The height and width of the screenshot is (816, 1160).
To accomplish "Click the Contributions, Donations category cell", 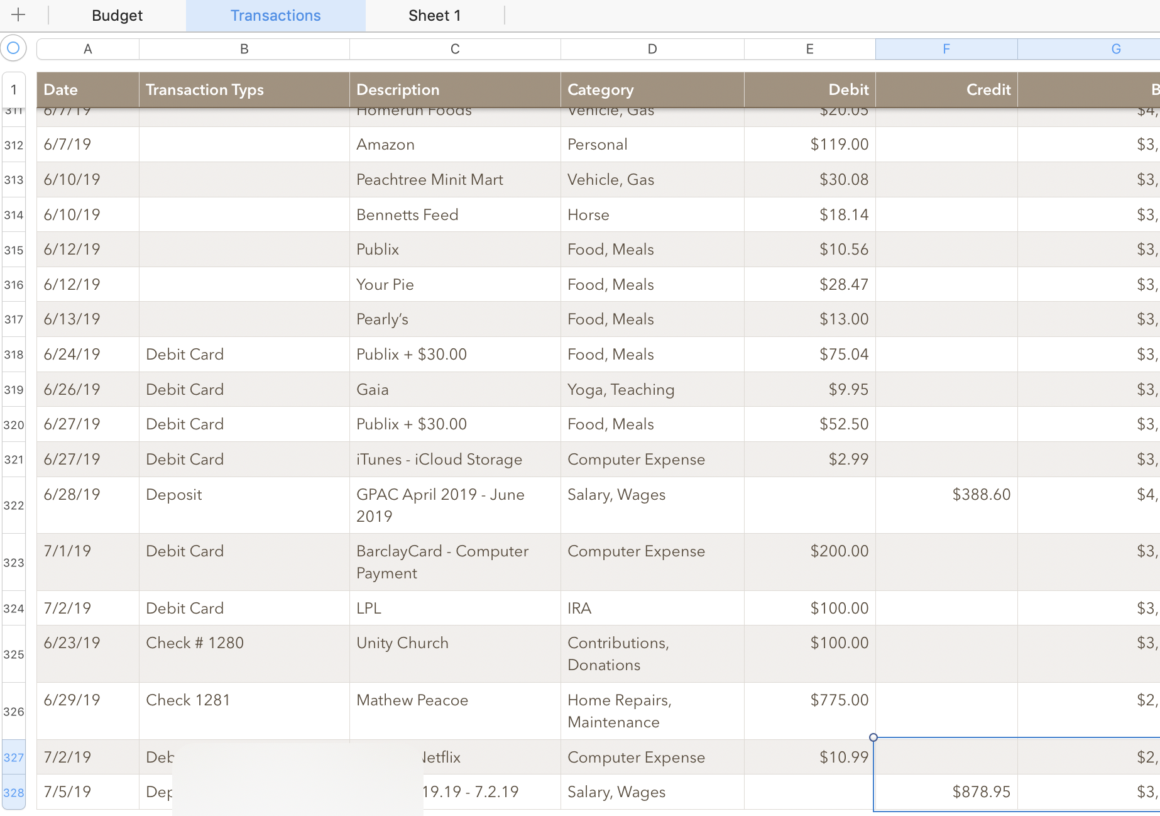I will click(x=652, y=654).
